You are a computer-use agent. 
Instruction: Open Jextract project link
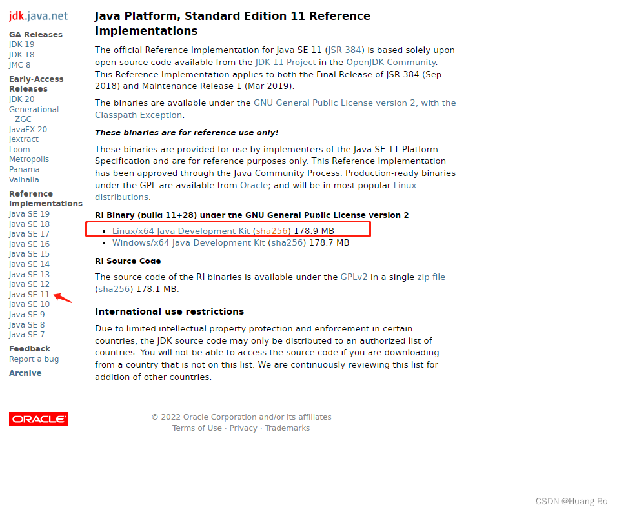24,139
